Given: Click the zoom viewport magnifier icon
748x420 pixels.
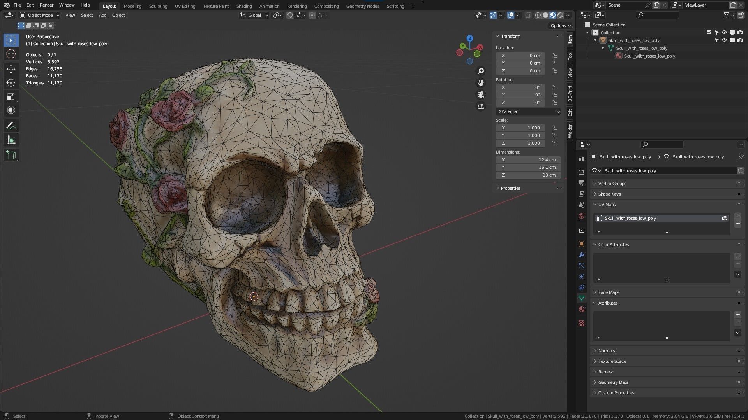Looking at the screenshot, I should [481, 71].
